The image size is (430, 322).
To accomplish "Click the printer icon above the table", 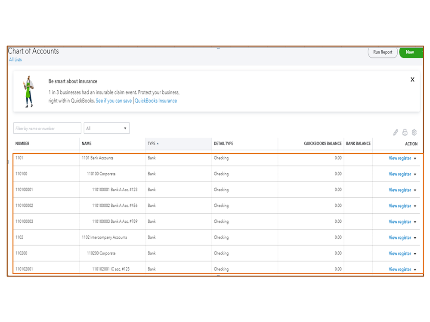I will (x=405, y=132).
